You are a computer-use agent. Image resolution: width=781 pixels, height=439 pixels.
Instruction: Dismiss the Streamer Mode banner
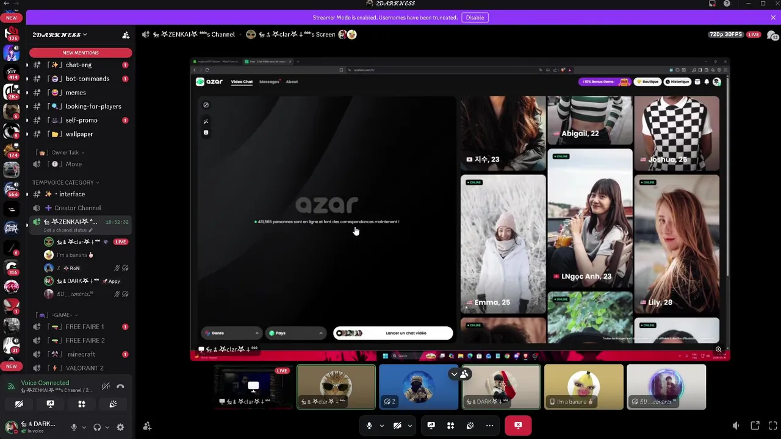tap(773, 18)
